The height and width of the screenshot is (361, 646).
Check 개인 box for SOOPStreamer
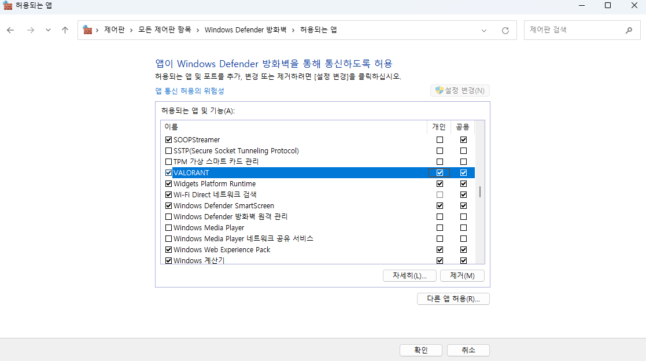click(440, 139)
